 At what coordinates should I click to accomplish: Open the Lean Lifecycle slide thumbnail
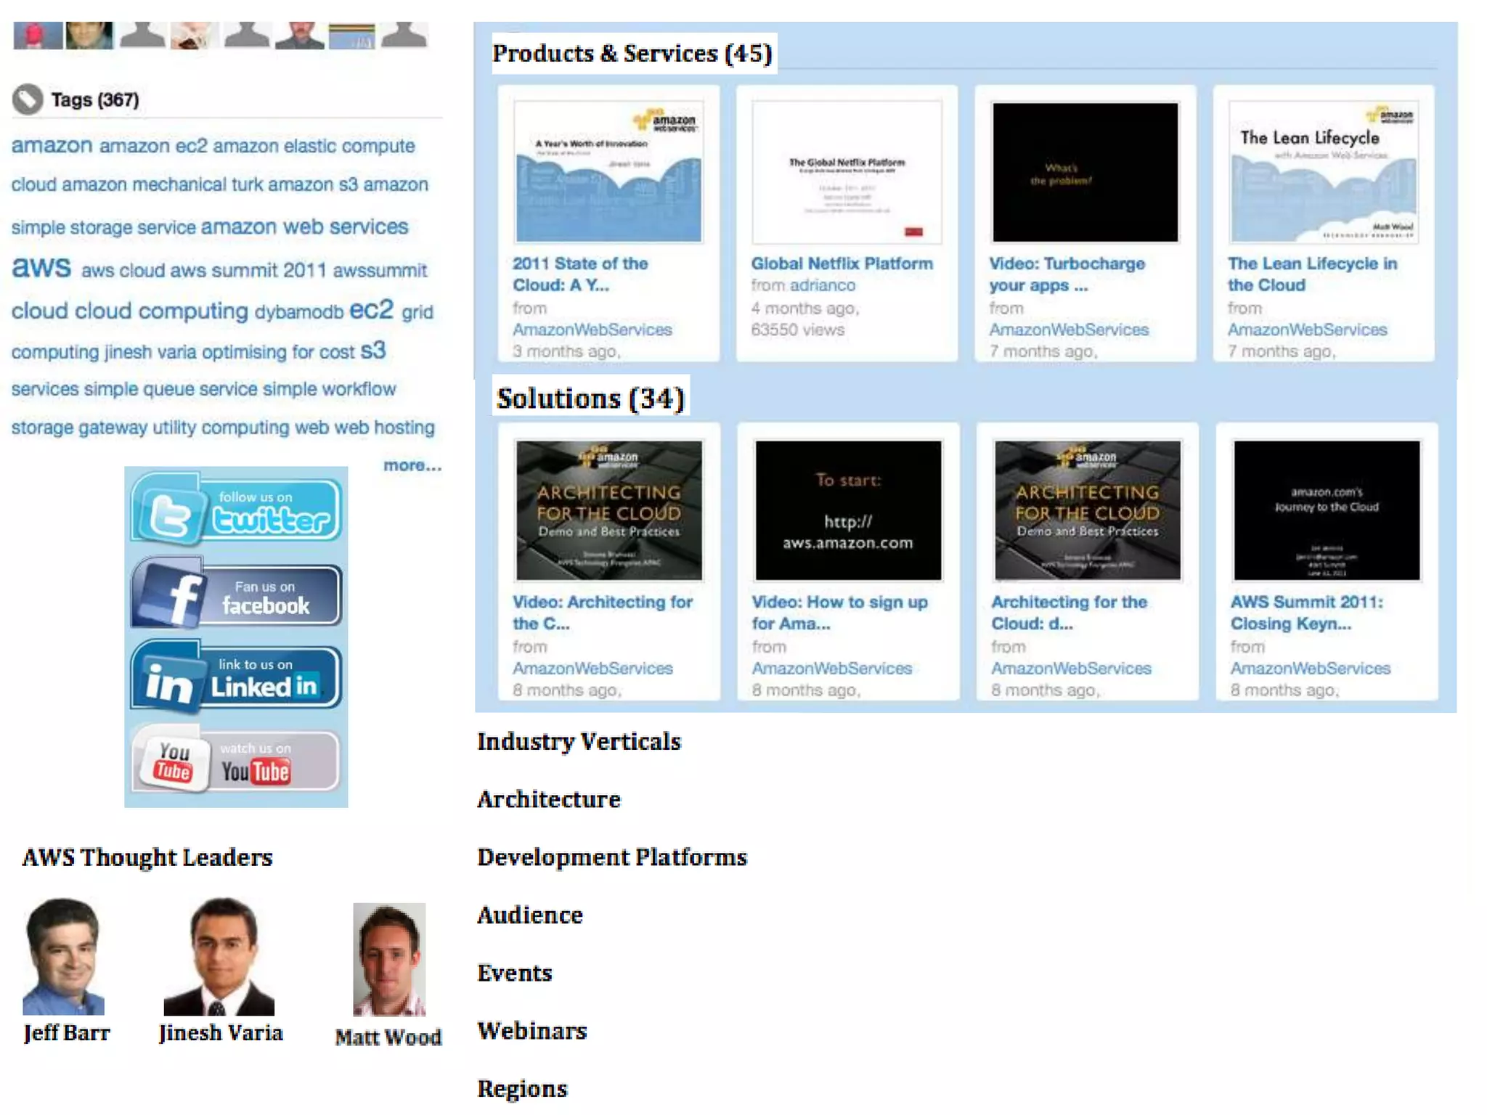click(1323, 171)
